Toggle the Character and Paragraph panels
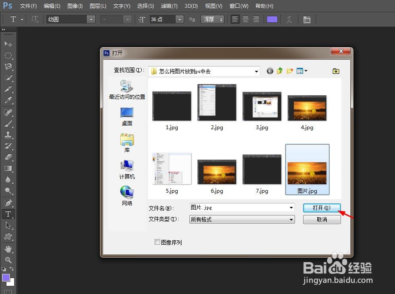This screenshot has width=395, height=294. coord(307,19)
